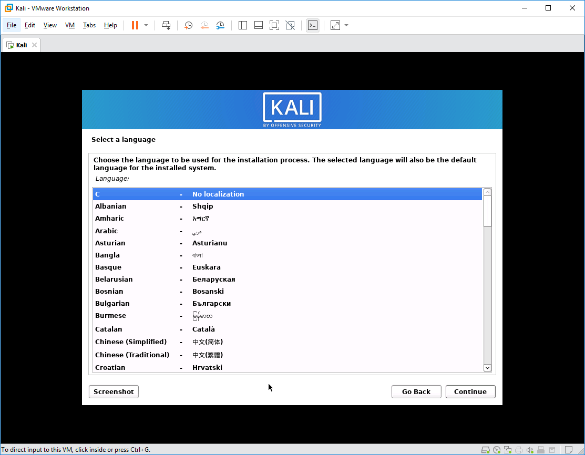Select Bulgarian language row

[288, 304]
